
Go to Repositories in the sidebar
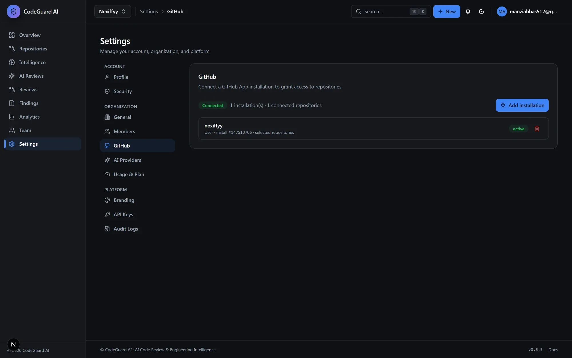[43, 49]
